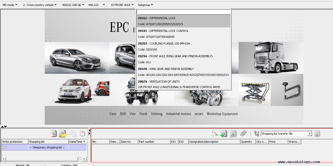Click the add part icon with green plus
This screenshot has width=333, height=166.
tap(224, 134)
